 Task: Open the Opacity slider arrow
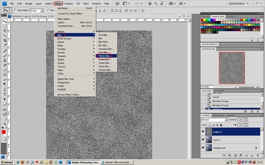(246, 119)
